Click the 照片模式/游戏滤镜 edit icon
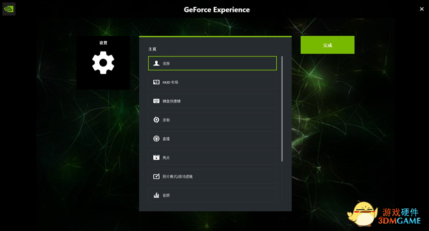The image size is (429, 231). pos(156,176)
